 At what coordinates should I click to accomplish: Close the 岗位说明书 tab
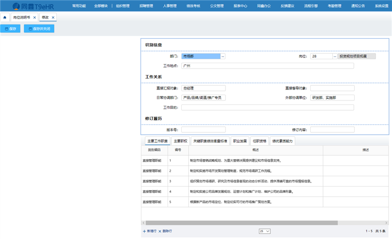tap(34, 17)
